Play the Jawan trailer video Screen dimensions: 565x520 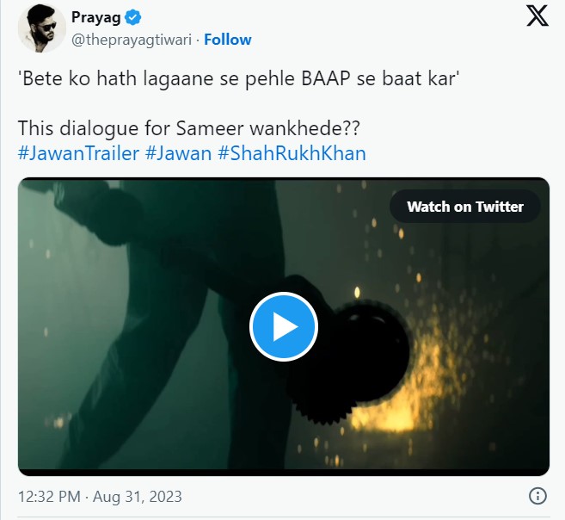(x=284, y=326)
